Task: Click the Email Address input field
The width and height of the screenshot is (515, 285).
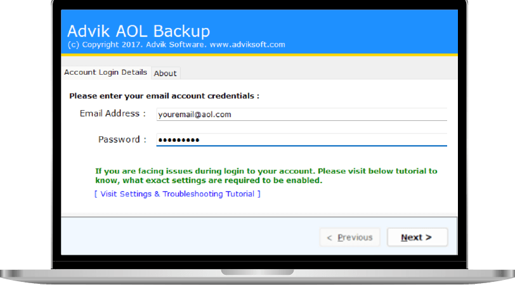Action: coord(301,114)
